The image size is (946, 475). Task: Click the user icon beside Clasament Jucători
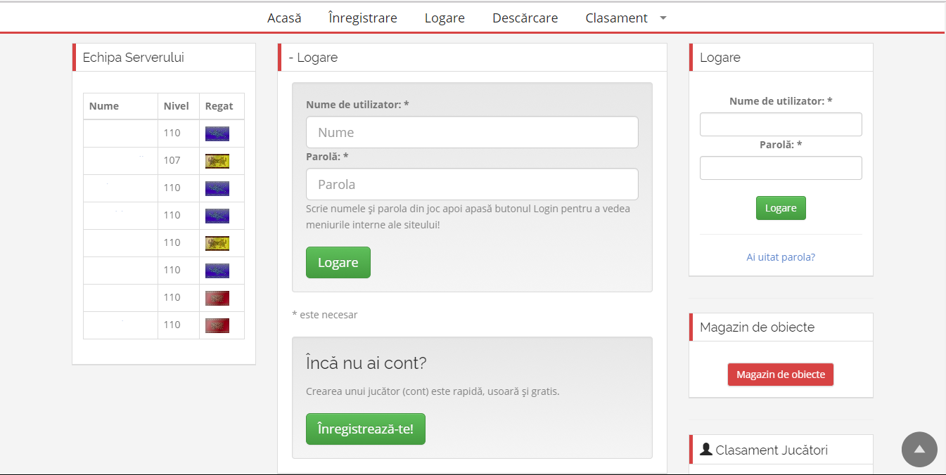coord(706,450)
